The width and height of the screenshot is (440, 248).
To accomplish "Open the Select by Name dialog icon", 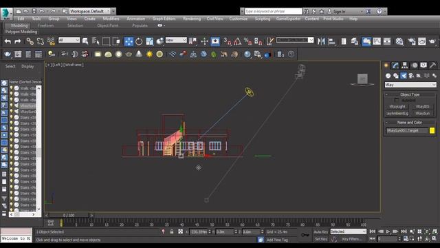I will click(x=96, y=41).
